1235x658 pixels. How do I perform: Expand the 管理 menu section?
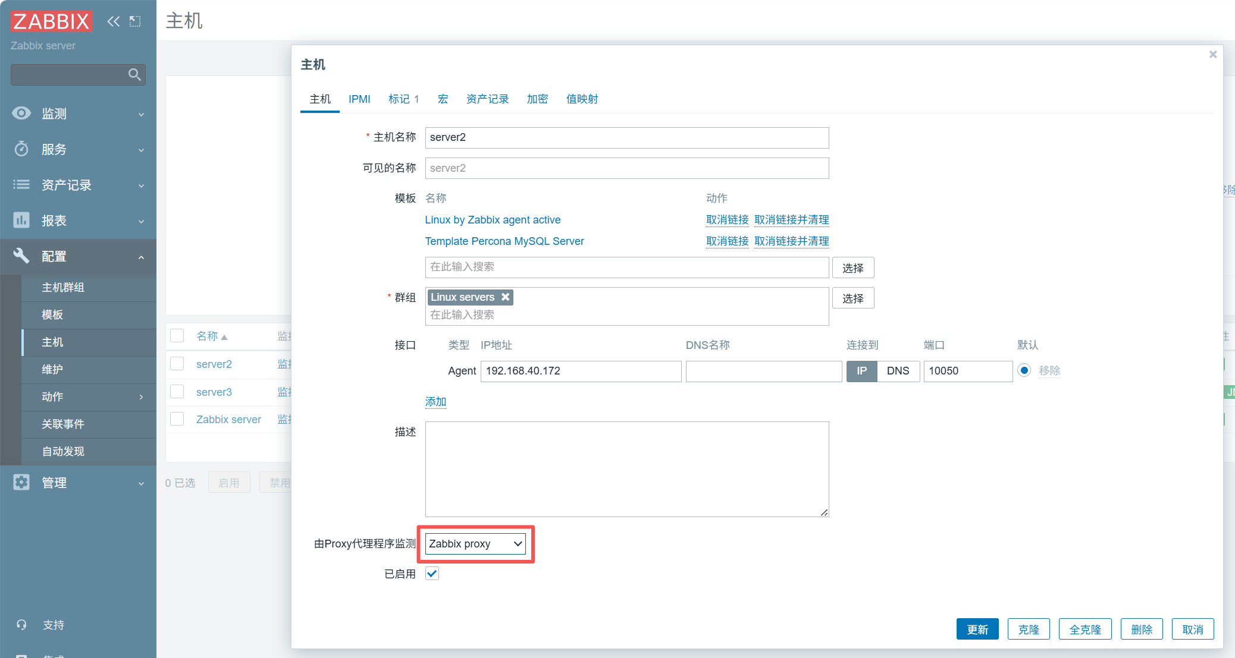pyautogui.click(x=141, y=483)
